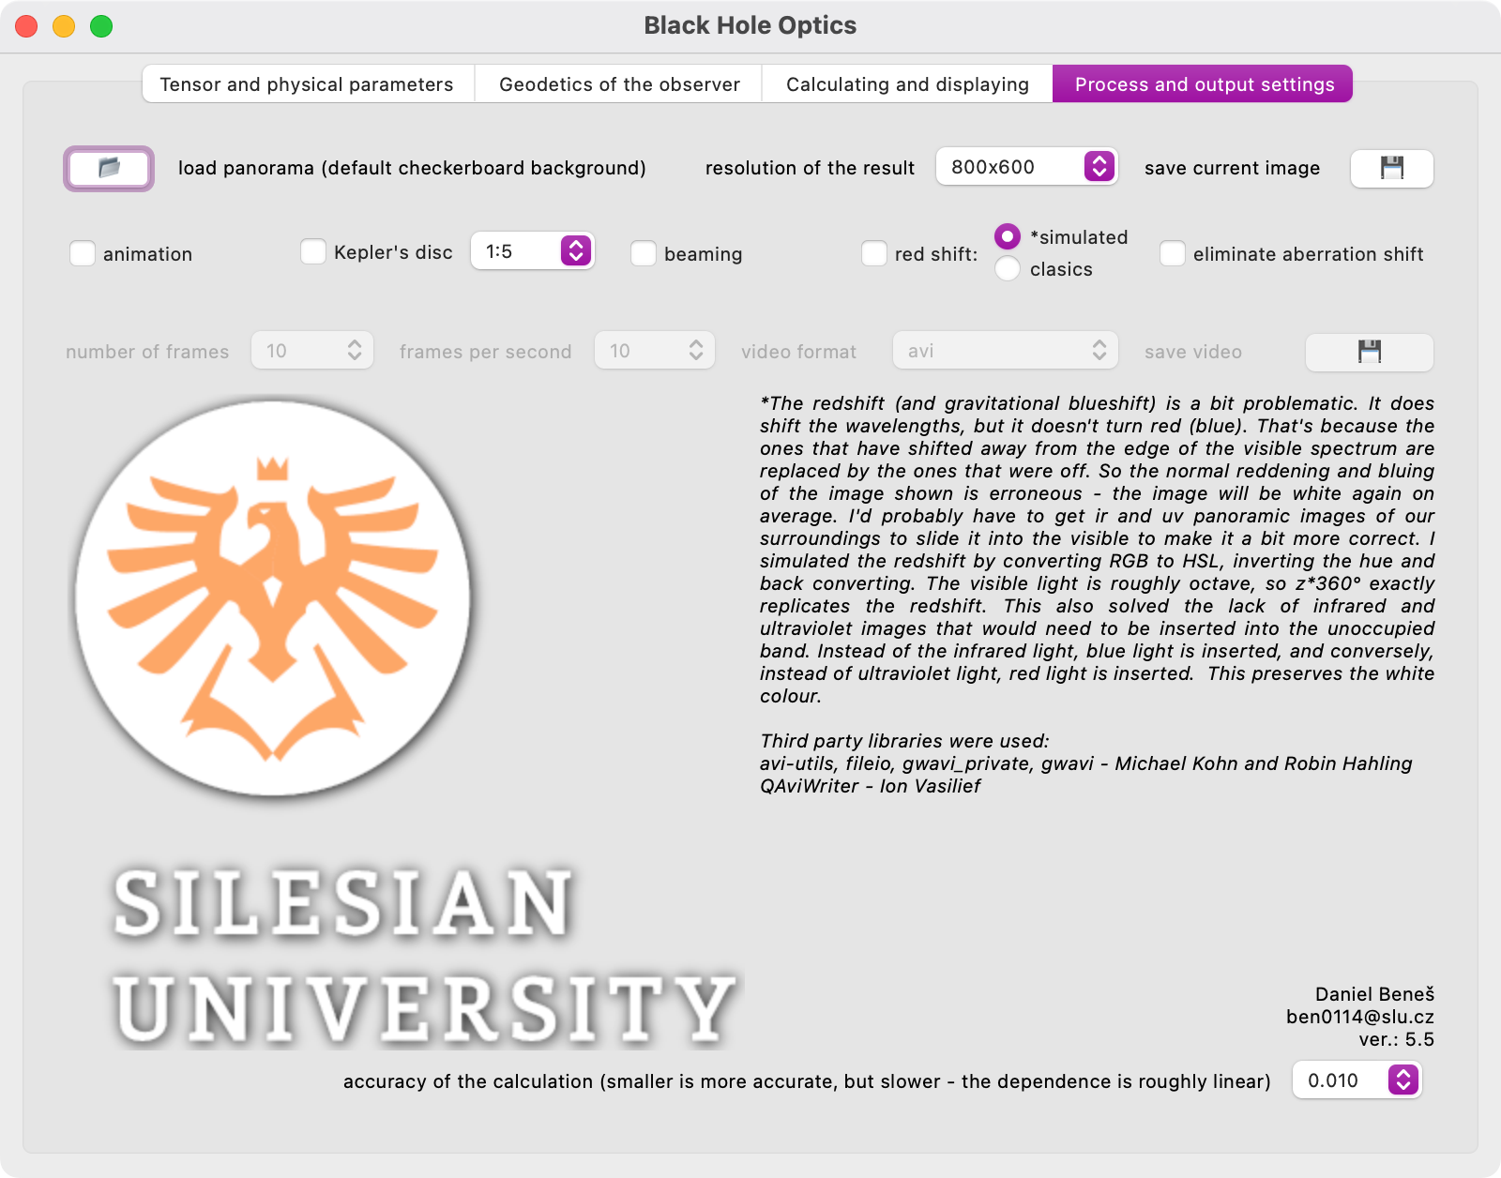1501x1178 pixels.
Task: Open the video format avi dropdown
Action: [x=1006, y=351]
